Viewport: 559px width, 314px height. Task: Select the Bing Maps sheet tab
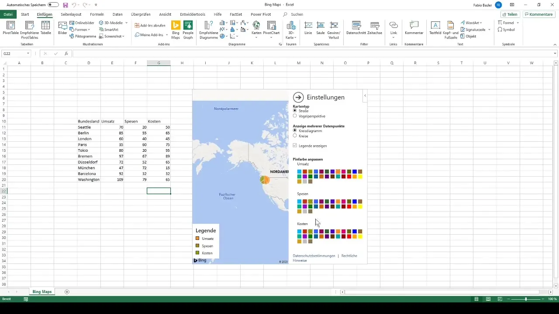click(42, 292)
